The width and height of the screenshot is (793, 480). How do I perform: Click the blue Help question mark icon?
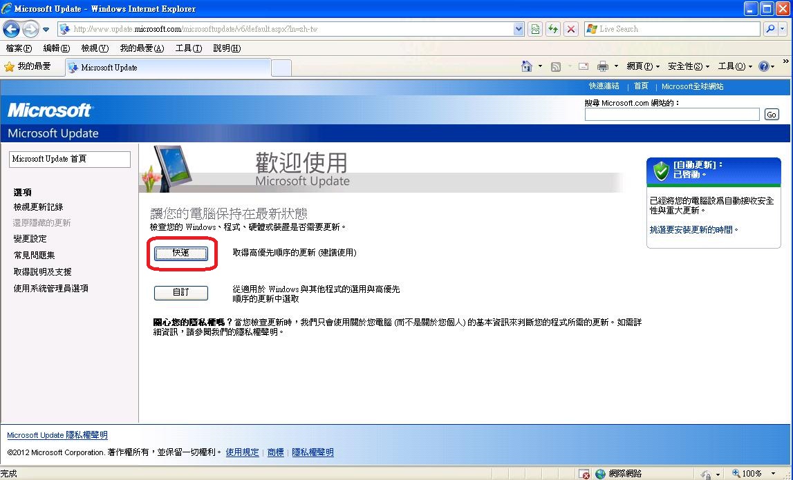(x=764, y=66)
